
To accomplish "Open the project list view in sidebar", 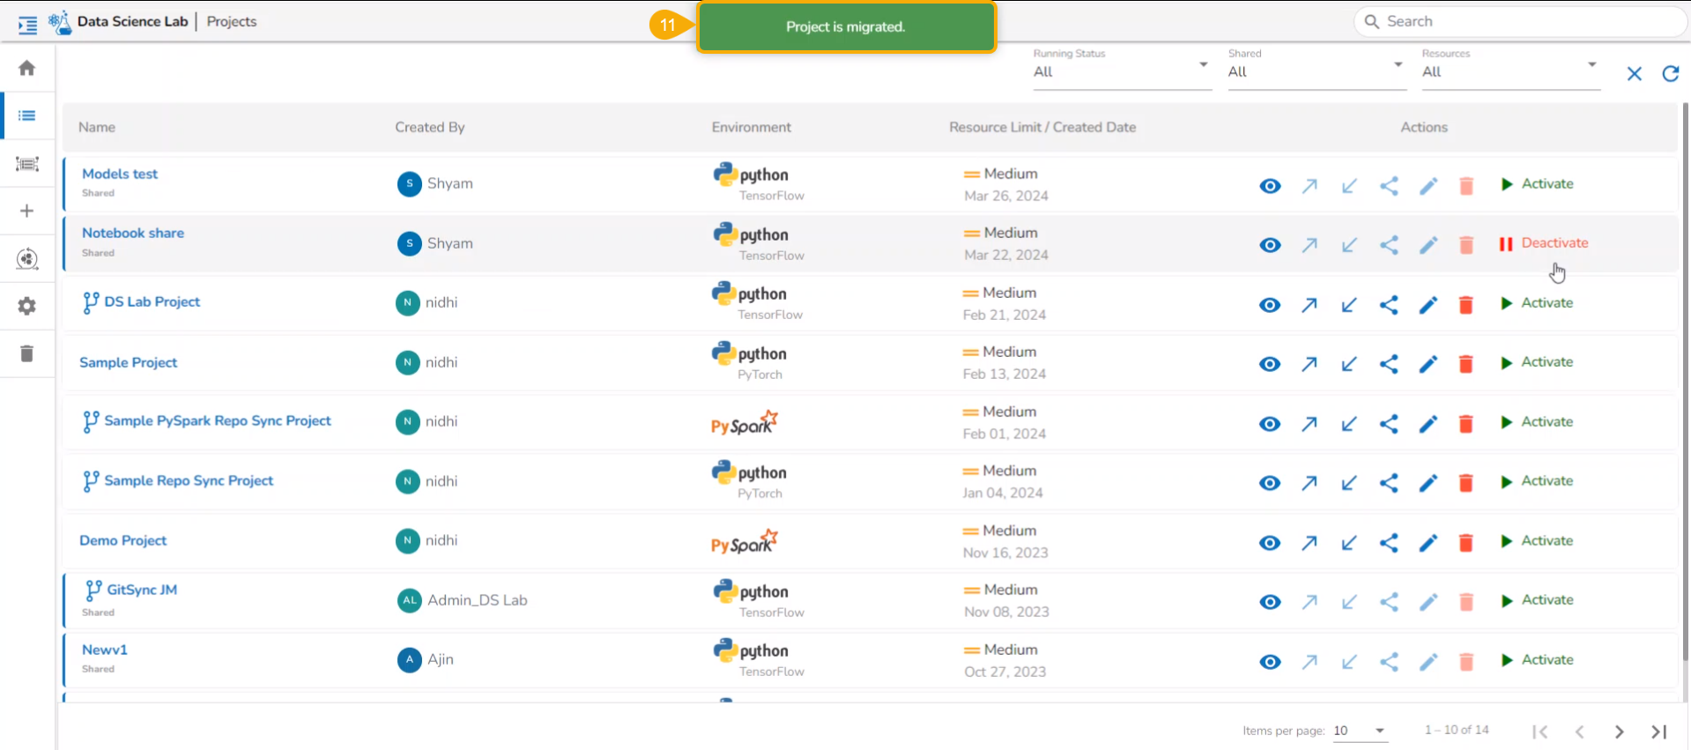I will click(26, 115).
